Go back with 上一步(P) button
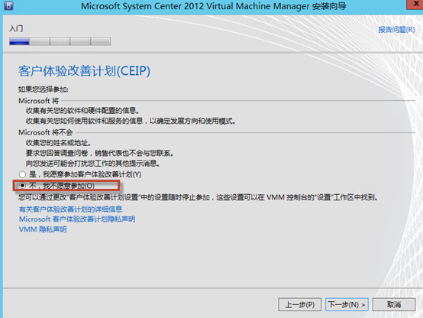Viewport: 423px width, 318px height. [300, 305]
